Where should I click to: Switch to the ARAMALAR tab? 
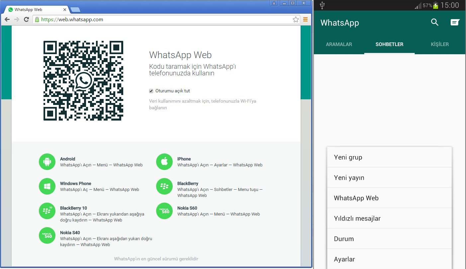pos(339,44)
